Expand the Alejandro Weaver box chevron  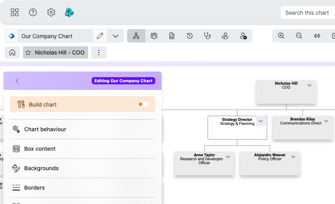coord(293,157)
